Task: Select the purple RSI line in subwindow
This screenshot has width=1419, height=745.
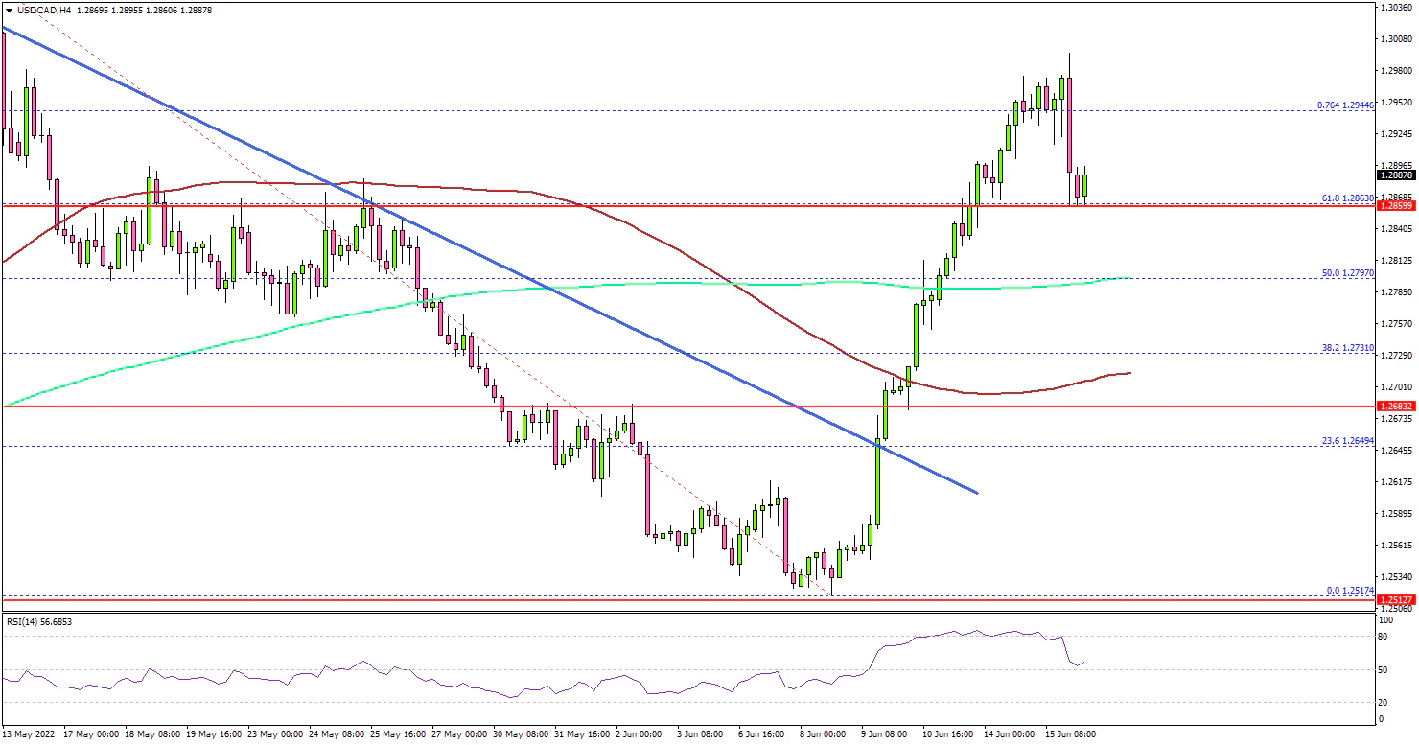Action: coord(479,688)
